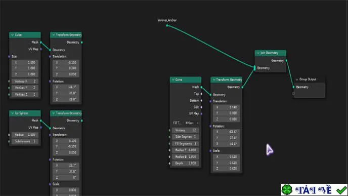Click the Ico Sphere Mesh output socket
The height and width of the screenshot is (196, 348).
[41, 121]
